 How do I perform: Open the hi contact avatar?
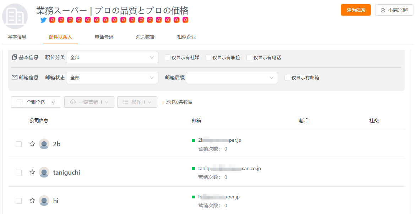(44, 201)
